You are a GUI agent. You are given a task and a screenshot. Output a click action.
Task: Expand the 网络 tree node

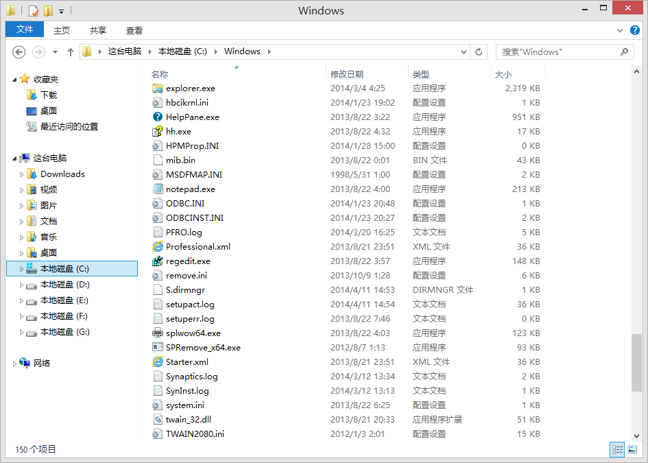(14, 364)
